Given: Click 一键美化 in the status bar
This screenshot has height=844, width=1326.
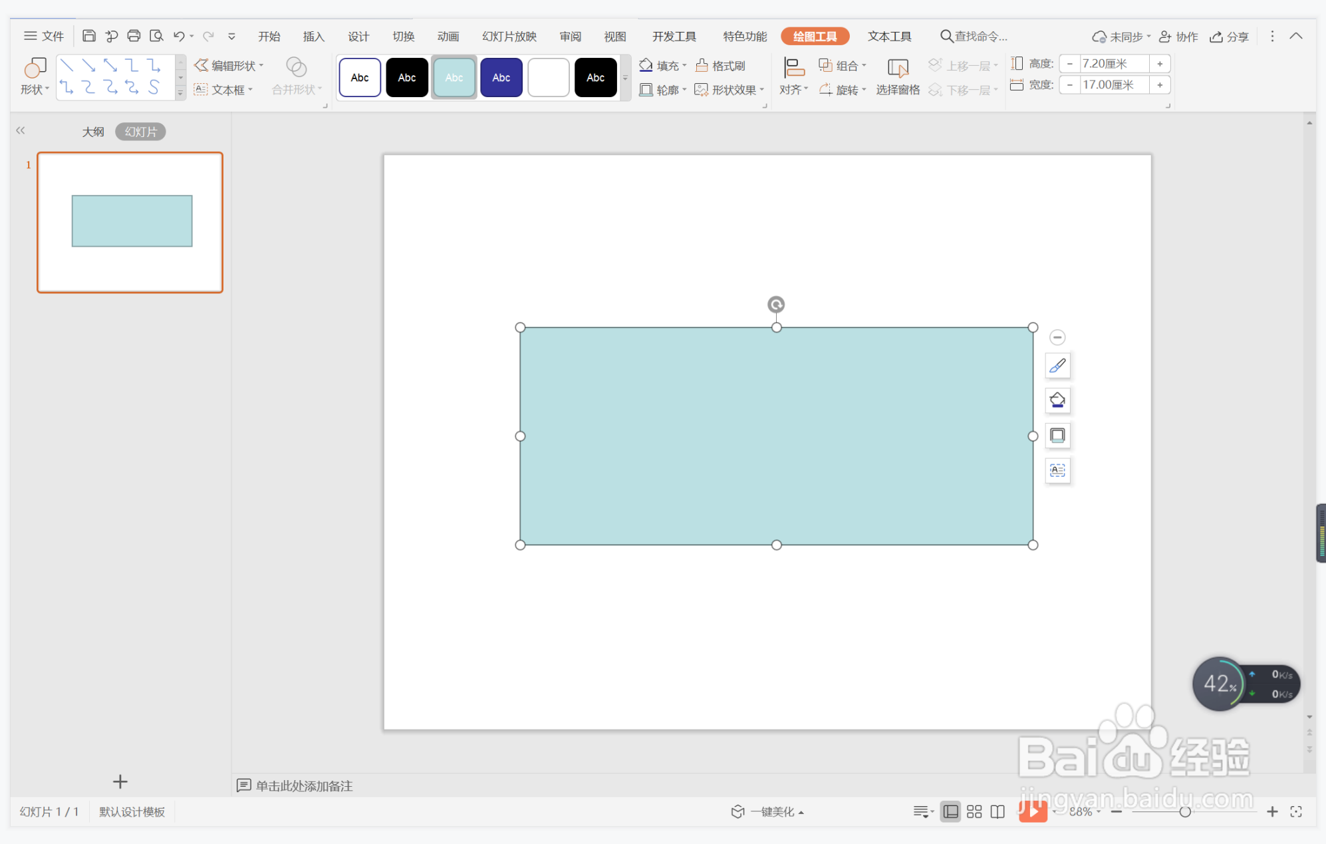Looking at the screenshot, I should click(x=770, y=811).
